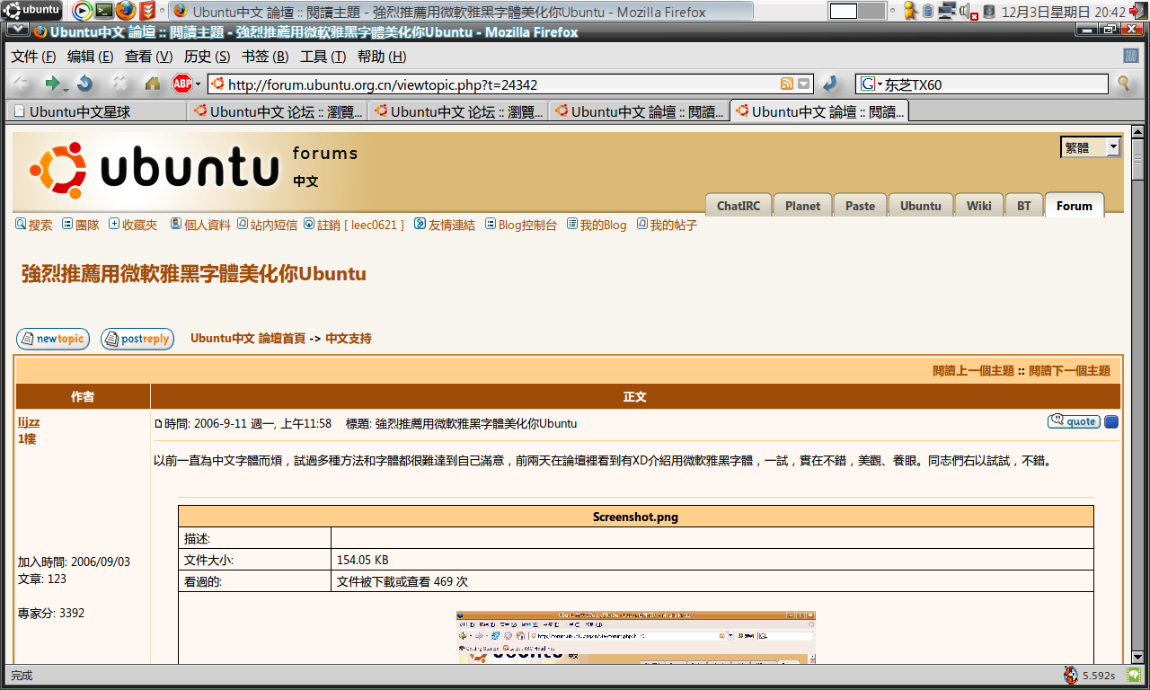Open author lijzz's profile link
The width and height of the screenshot is (1150, 690).
[x=29, y=422]
